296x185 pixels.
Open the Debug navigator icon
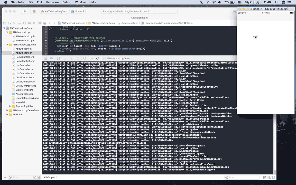click(x=29, y=23)
